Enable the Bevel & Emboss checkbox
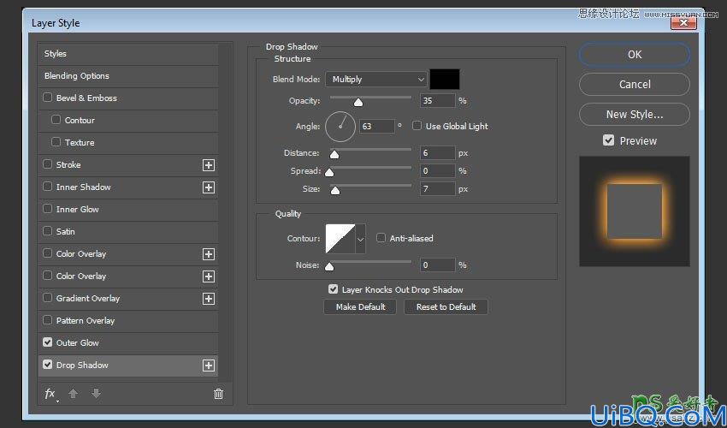Screen dimensions: 727x428 47,98
